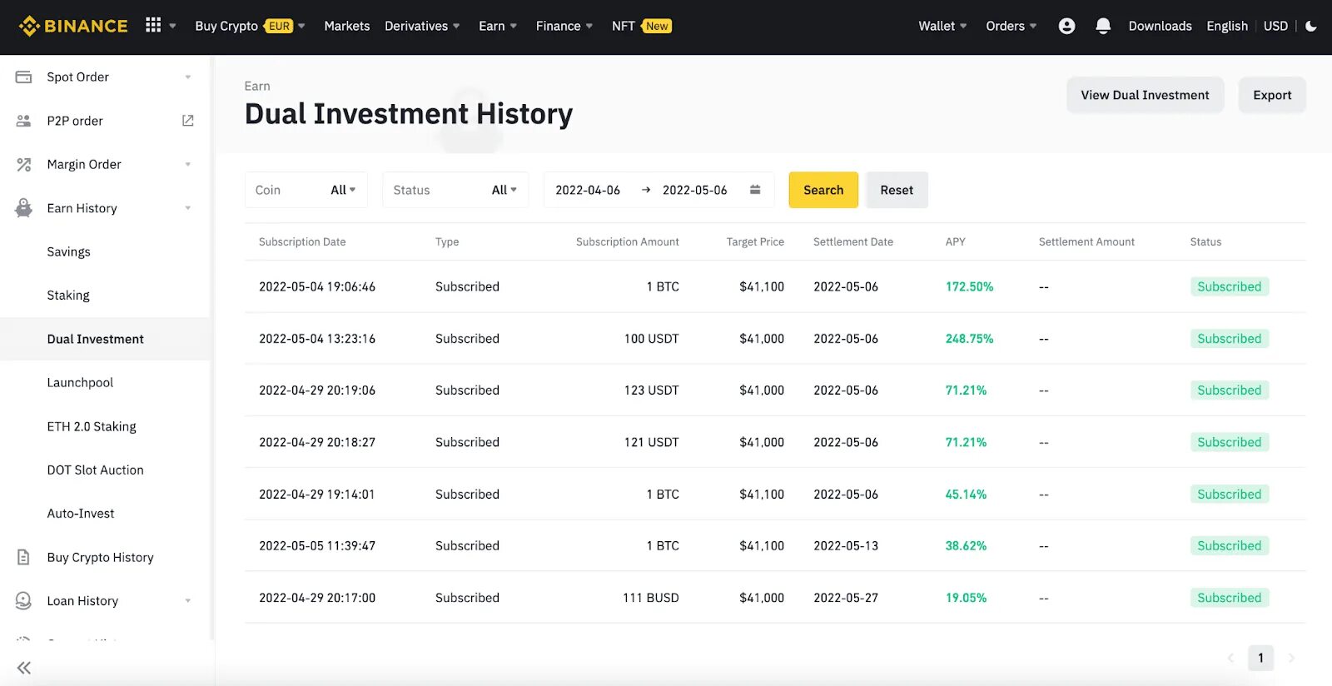The width and height of the screenshot is (1332, 686).
Task: Click the start date 2022-04-06 field
Action: click(588, 190)
